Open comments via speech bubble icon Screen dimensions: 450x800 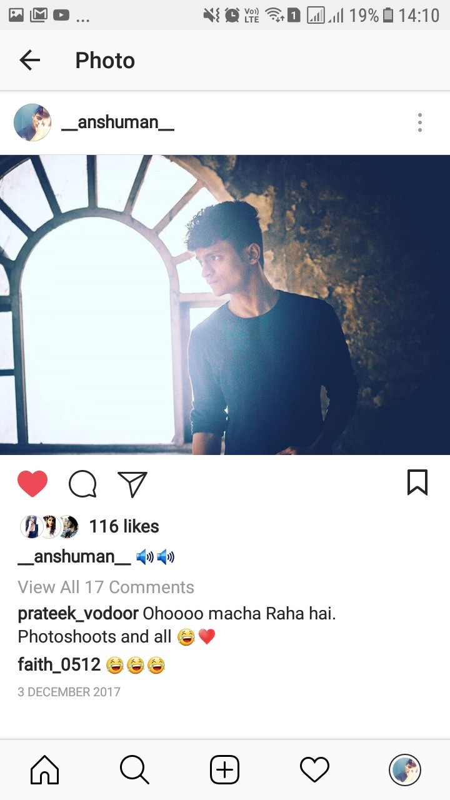coord(82,484)
